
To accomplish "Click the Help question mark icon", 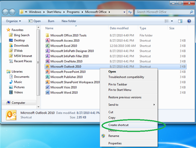I will (x=189, y=21).
